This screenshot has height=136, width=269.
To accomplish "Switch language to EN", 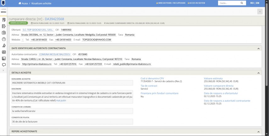I will click(x=258, y=3).
